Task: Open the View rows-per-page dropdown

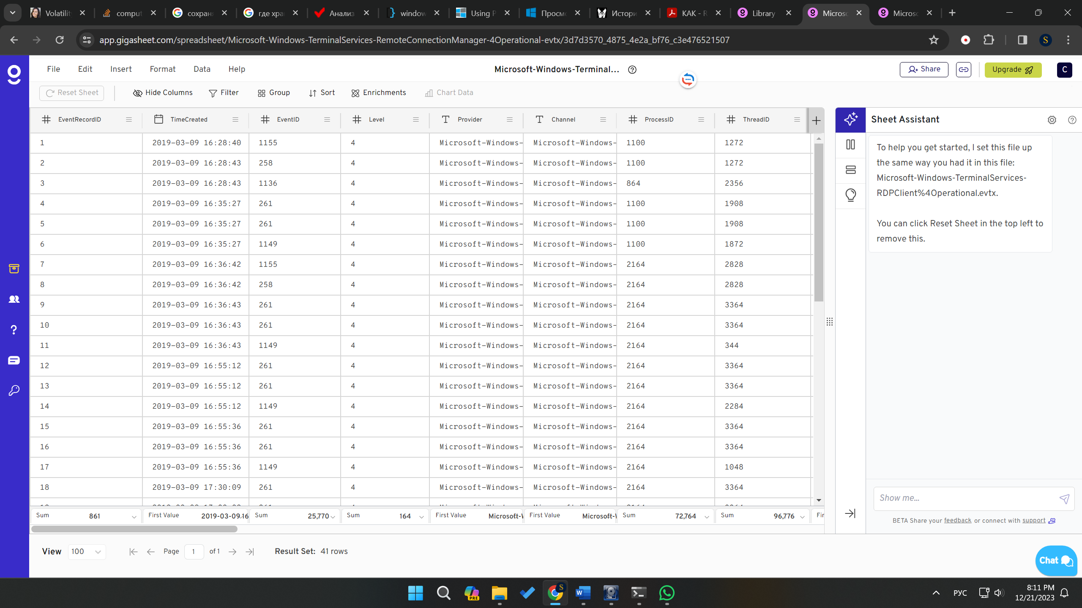Action: click(87, 552)
